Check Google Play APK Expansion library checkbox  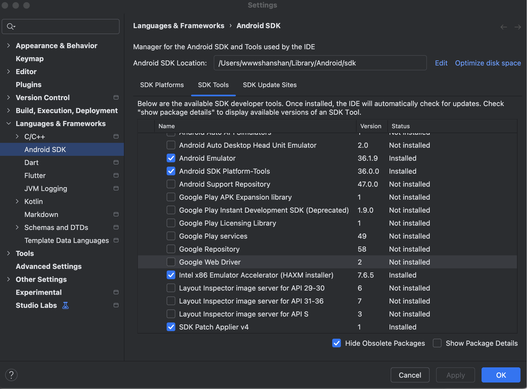click(x=171, y=197)
